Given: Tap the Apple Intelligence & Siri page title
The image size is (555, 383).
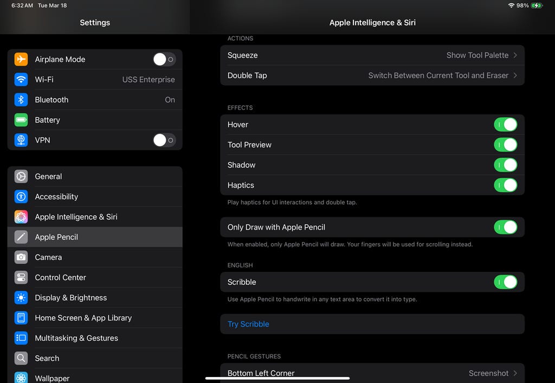Looking at the screenshot, I should [x=372, y=23].
